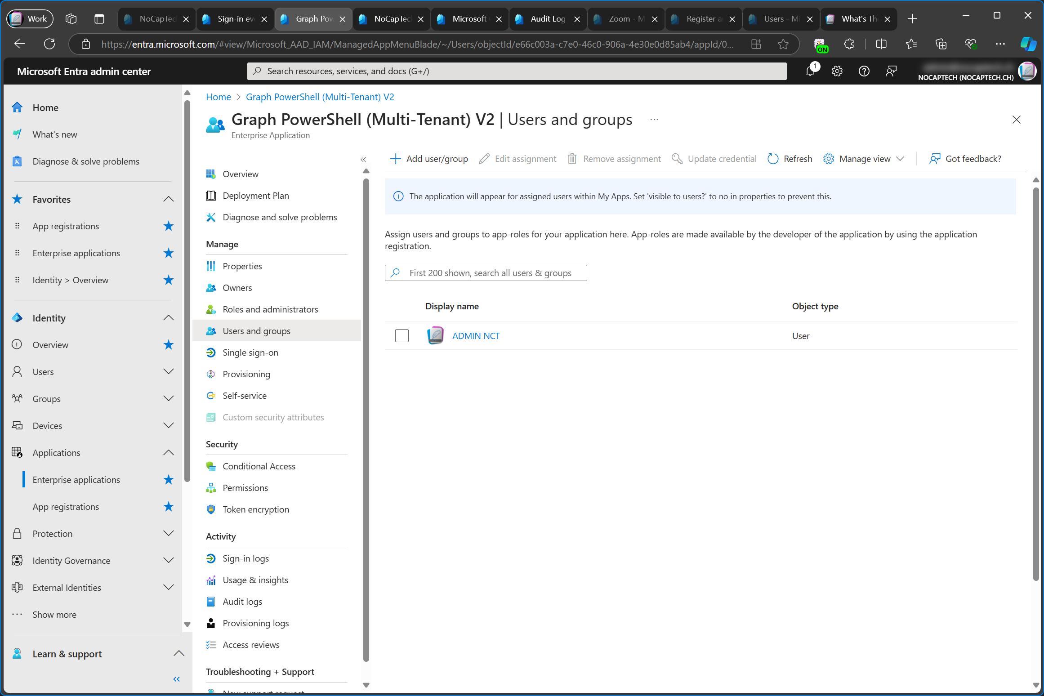Screen dimensions: 1044x696
Task: Open the Single sign-on settings
Action: pos(250,352)
